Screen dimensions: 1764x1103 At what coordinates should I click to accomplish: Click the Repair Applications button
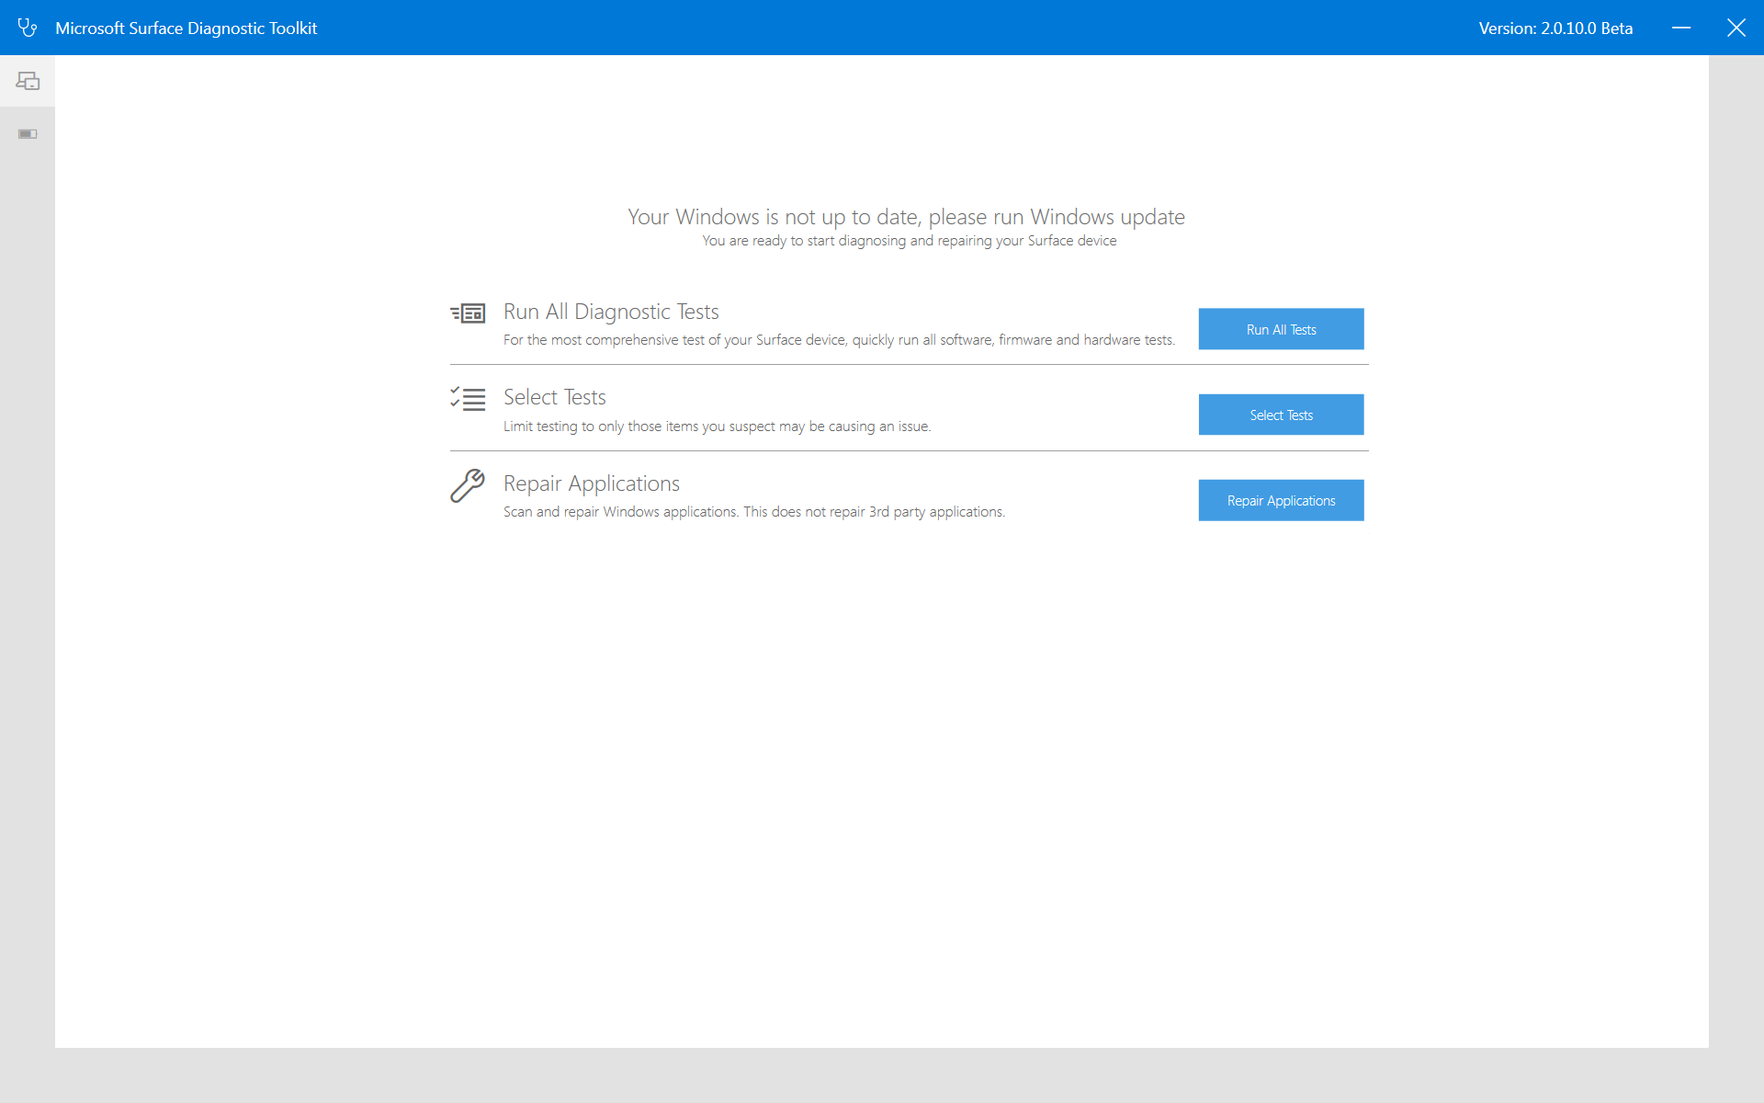[x=1282, y=499]
